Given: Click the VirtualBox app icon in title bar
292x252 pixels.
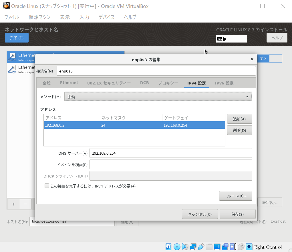Looking at the screenshot, I should (x=6, y=6).
